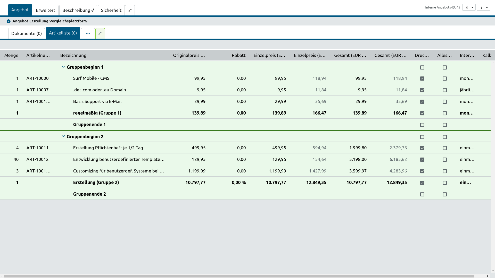This screenshot has height=278, width=495.
Task: Collapse Gruppenbeginn 2 group
Action: tap(63, 136)
